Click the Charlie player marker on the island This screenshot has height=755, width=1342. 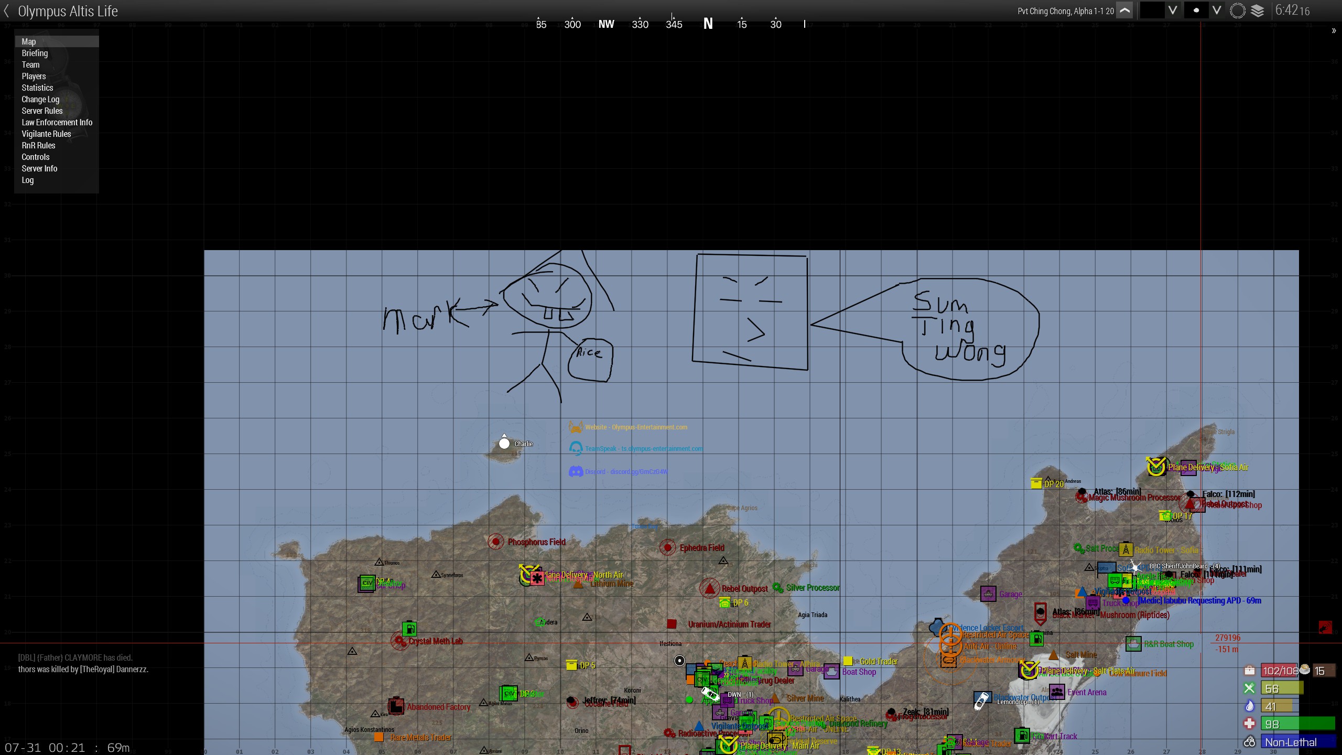pos(504,444)
